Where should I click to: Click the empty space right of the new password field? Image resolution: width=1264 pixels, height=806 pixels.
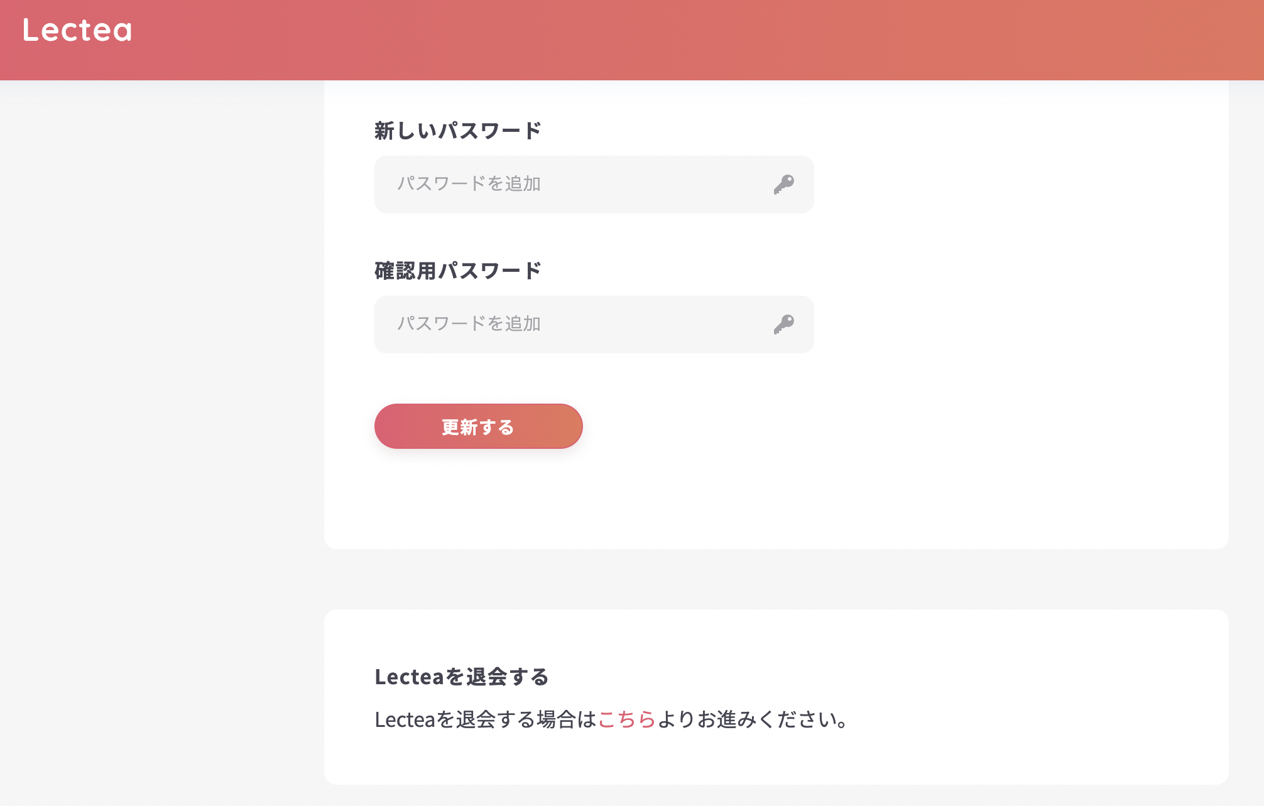tap(1005, 185)
